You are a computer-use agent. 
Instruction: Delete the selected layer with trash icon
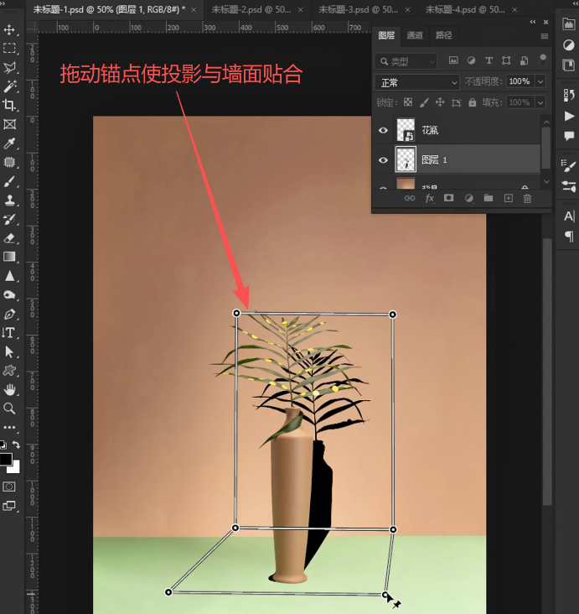point(527,199)
